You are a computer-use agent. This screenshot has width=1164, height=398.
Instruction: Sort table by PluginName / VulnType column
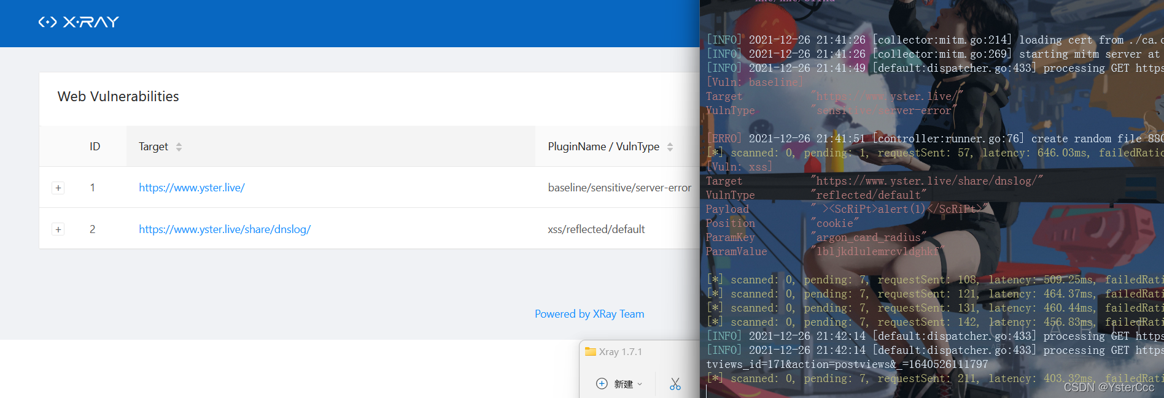[670, 147]
